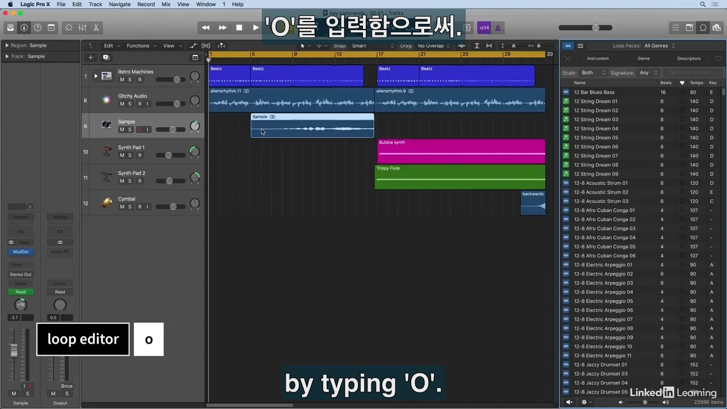The image size is (727, 409).
Task: Open the Mixer faders icon
Action: click(x=82, y=27)
